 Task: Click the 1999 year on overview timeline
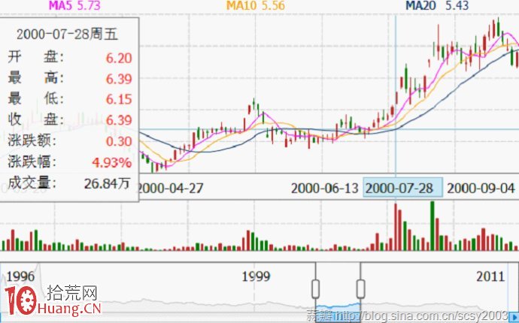[256, 276]
